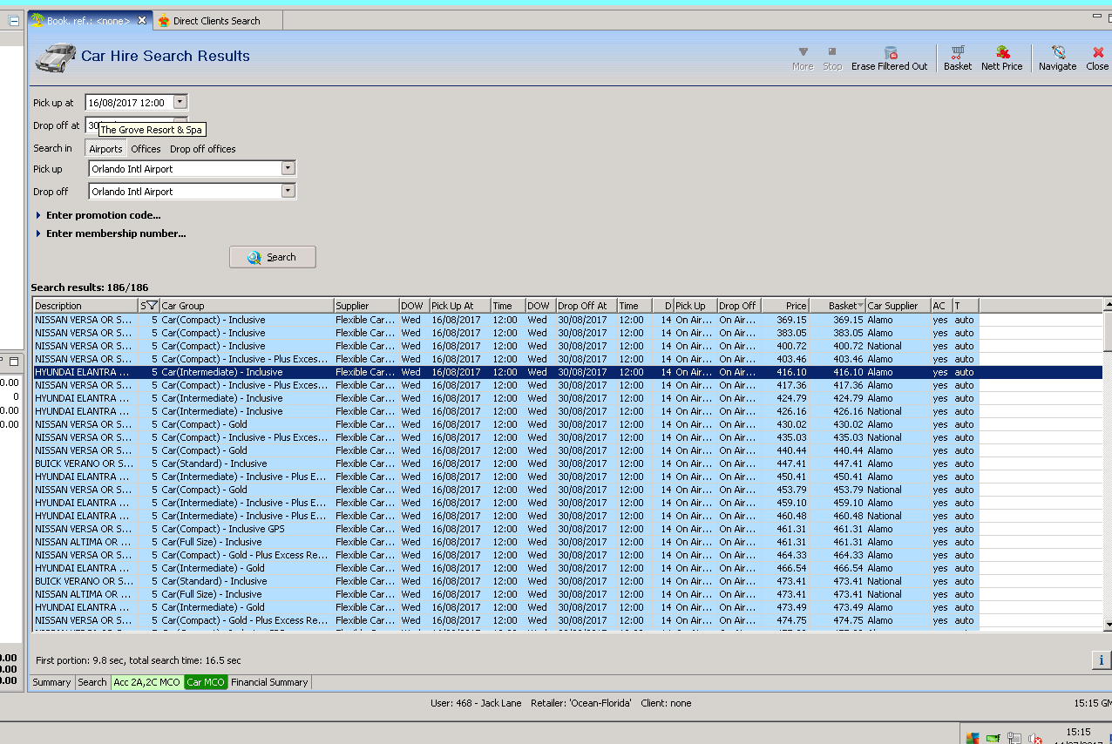Click the Basket toolbar icon
The width and height of the screenshot is (1112, 744).
(957, 57)
